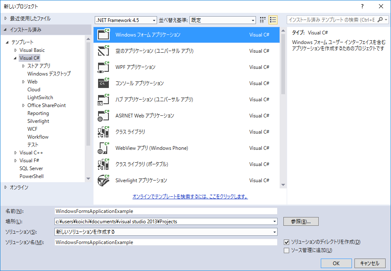Open search options dropdown arrow

click(x=386, y=20)
